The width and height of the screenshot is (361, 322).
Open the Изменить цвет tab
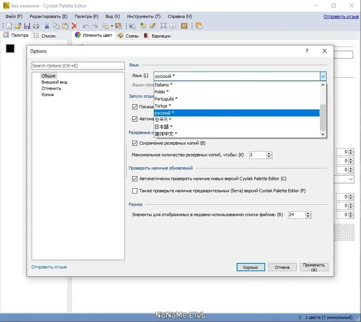pyautogui.click(x=94, y=35)
